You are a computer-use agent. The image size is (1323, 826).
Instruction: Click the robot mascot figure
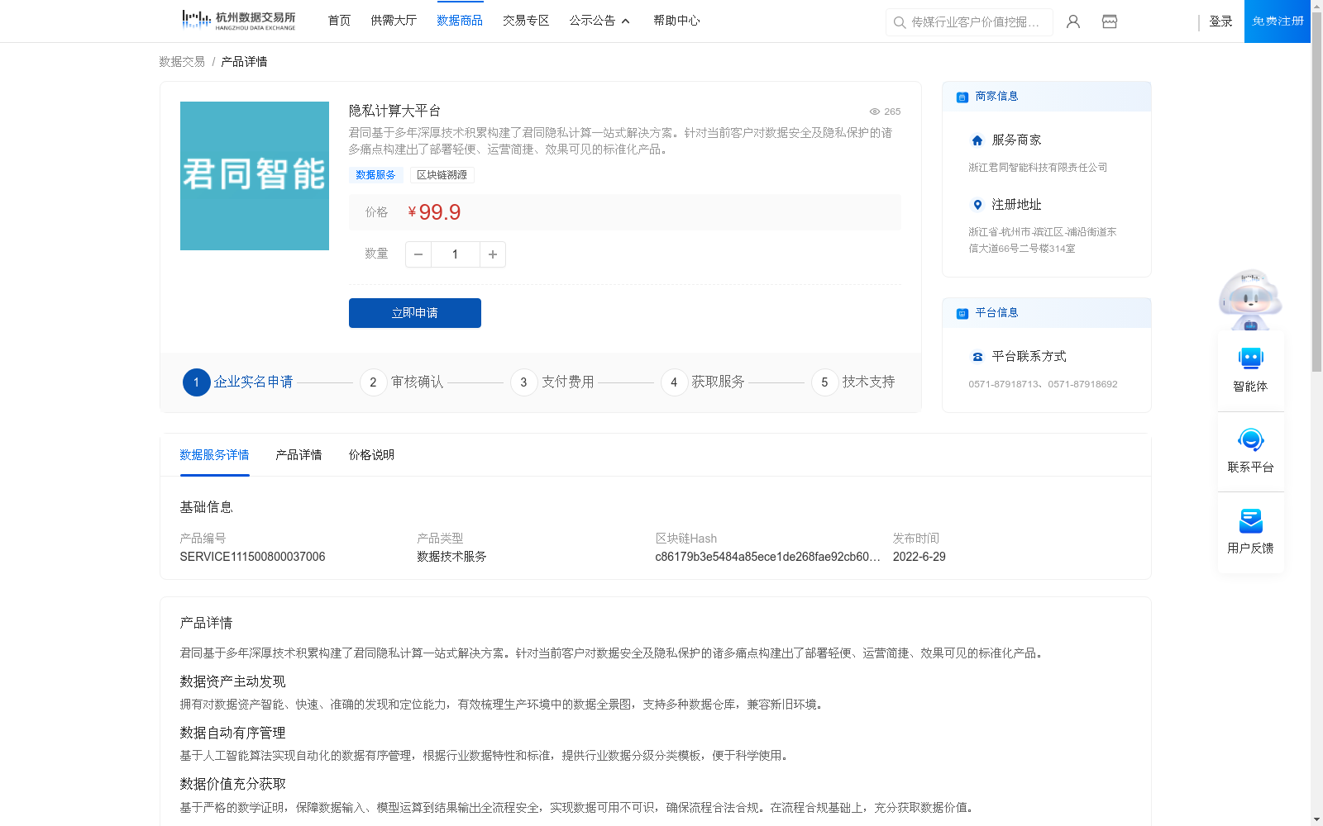point(1250,299)
